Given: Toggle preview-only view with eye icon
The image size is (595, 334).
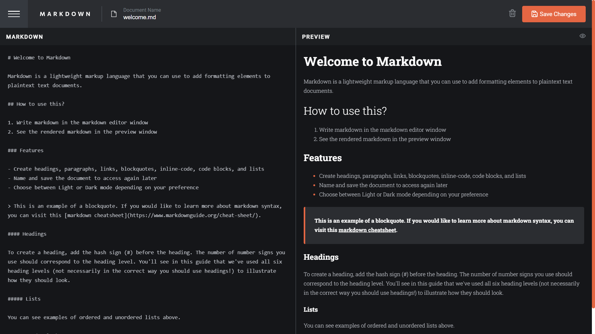Looking at the screenshot, I should [x=582, y=36].
